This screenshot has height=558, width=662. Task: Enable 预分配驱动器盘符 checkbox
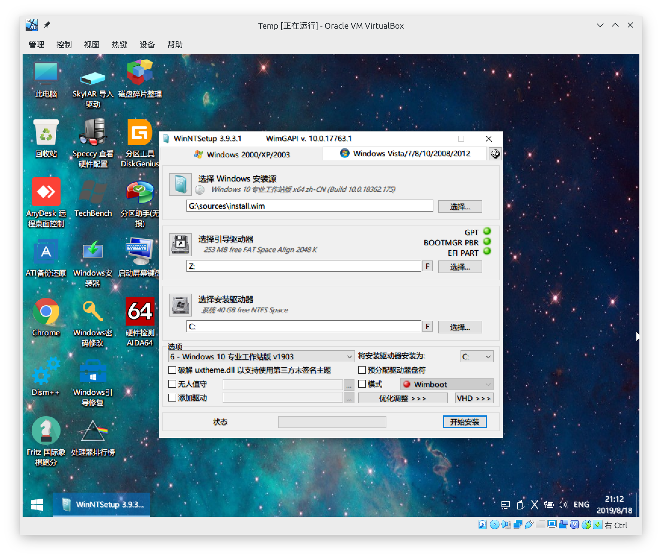point(362,370)
